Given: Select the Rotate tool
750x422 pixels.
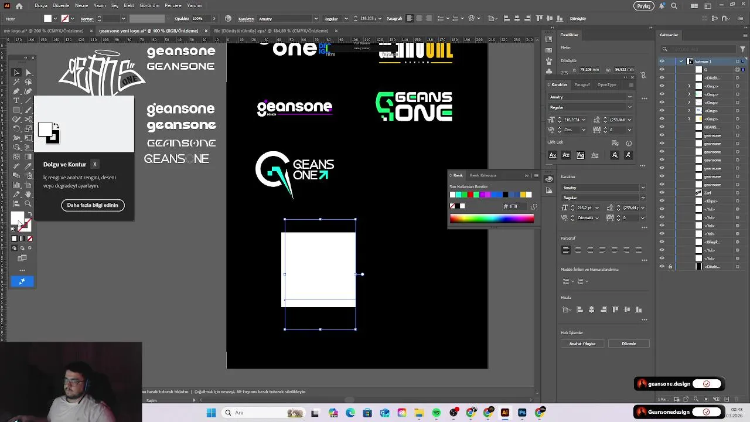Looking at the screenshot, I should pyautogui.click(x=16, y=129).
